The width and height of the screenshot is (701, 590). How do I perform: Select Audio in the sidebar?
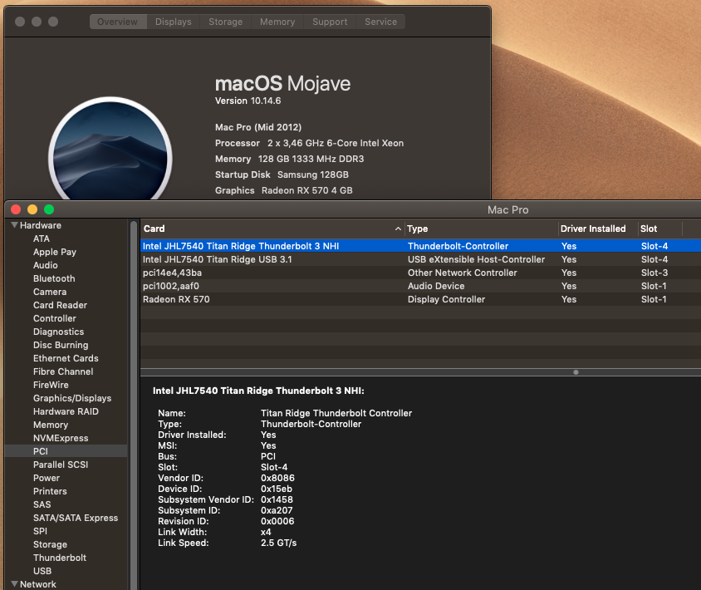click(x=46, y=265)
